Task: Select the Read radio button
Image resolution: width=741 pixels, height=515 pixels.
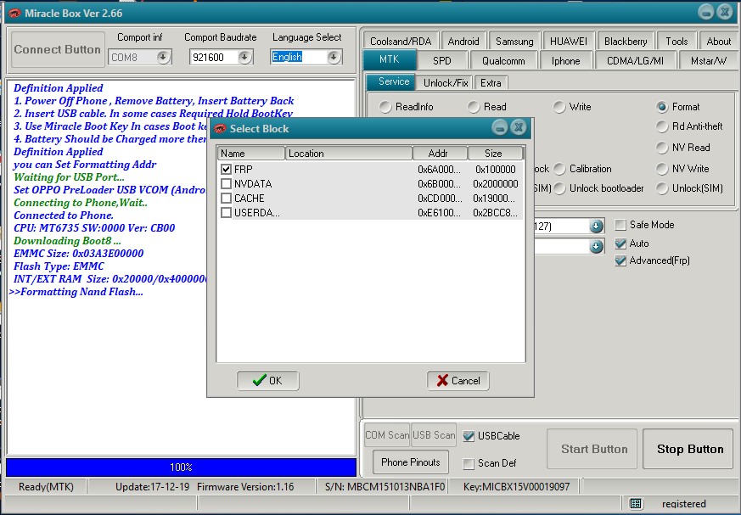Action: [x=474, y=107]
